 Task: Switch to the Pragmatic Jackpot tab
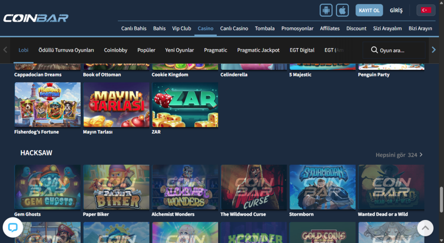(x=258, y=50)
